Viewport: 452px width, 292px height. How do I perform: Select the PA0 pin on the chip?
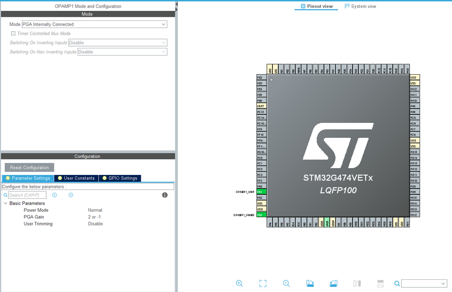coord(262,186)
